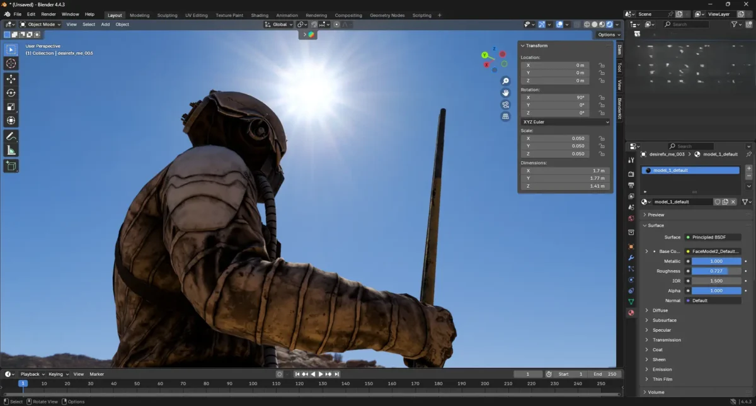Add a material slot with the plus button
This screenshot has height=406, width=756.
click(748, 169)
